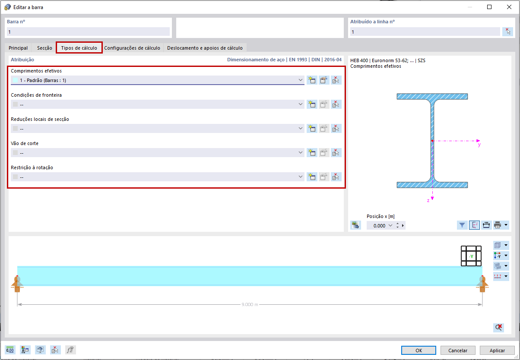Viewport: 520px width, 360px height.
Task: Open the Vão de corte dropdown
Action: tap(301, 153)
